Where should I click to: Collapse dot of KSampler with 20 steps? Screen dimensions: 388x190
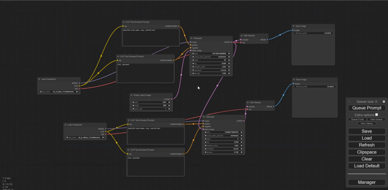(x=191, y=38)
